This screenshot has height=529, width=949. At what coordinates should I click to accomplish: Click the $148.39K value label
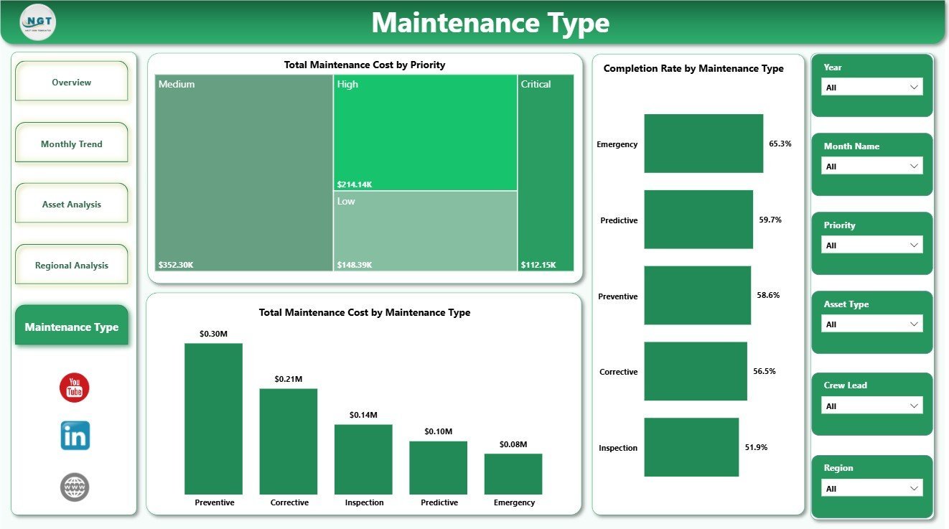[x=355, y=265]
